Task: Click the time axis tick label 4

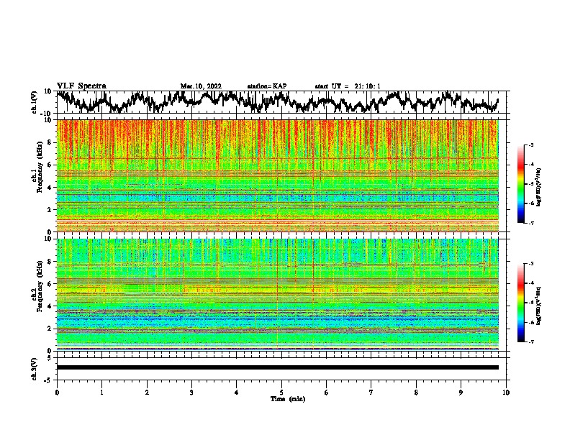Action: click(237, 393)
